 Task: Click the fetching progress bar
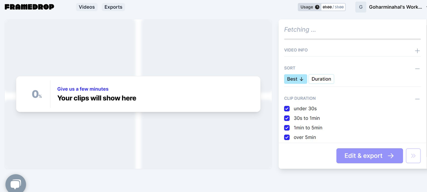coord(352,39)
